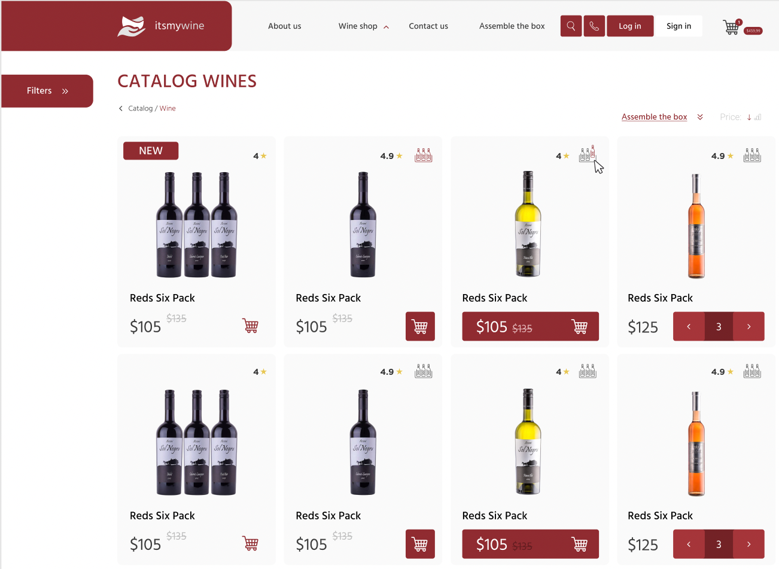Click the Log in button
The width and height of the screenshot is (779, 569).
point(629,26)
